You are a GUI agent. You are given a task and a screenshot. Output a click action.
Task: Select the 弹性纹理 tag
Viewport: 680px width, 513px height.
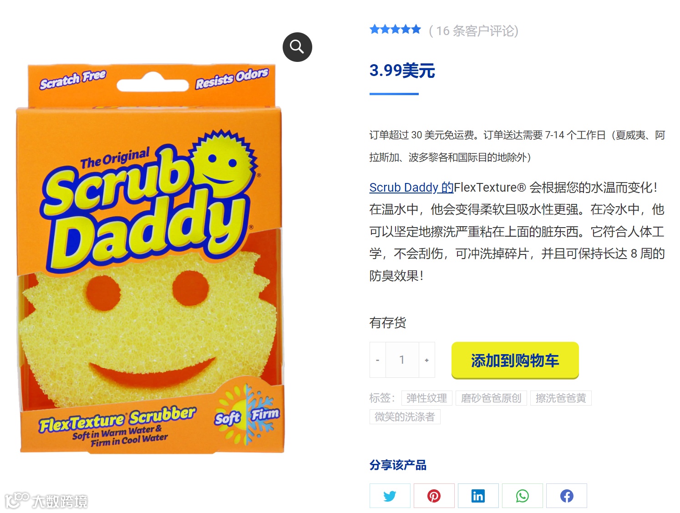click(426, 398)
